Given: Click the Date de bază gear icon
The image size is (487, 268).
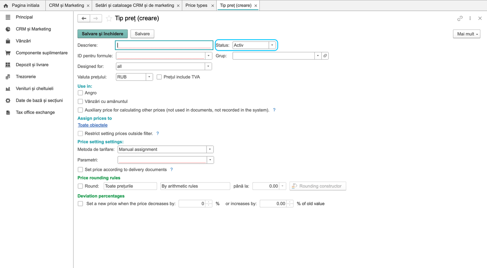Looking at the screenshot, I should tap(8, 101).
